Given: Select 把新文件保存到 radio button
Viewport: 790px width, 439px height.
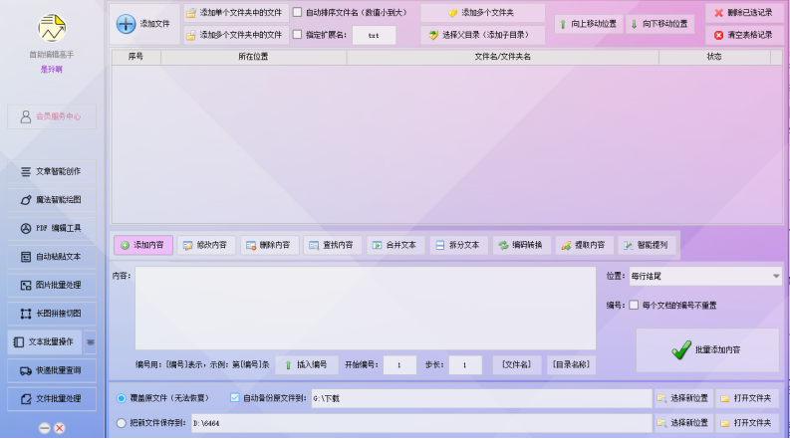Looking at the screenshot, I should 121,423.
